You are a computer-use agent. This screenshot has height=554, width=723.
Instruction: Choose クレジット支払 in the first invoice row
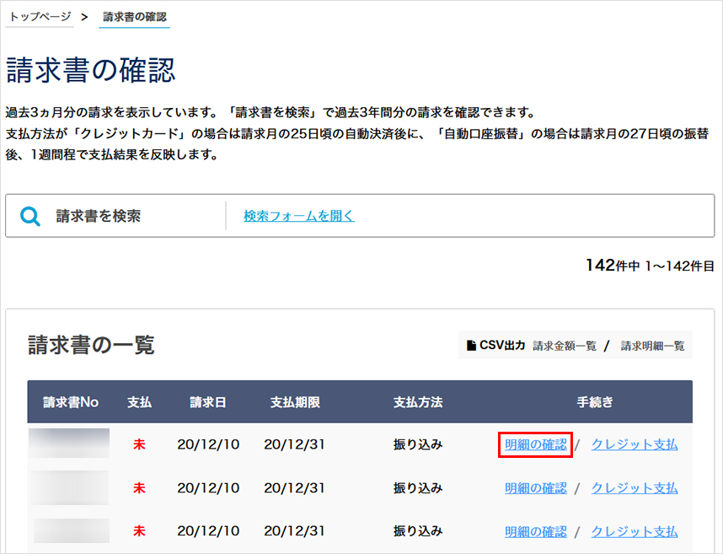pos(635,444)
